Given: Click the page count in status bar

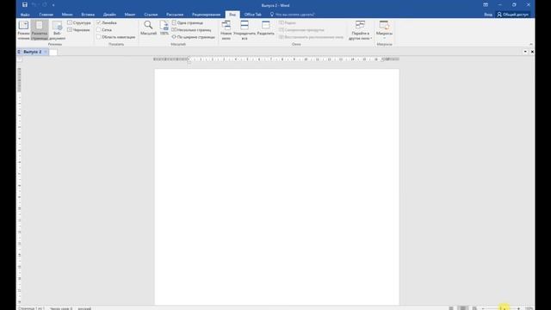Looking at the screenshot, I should (31, 308).
